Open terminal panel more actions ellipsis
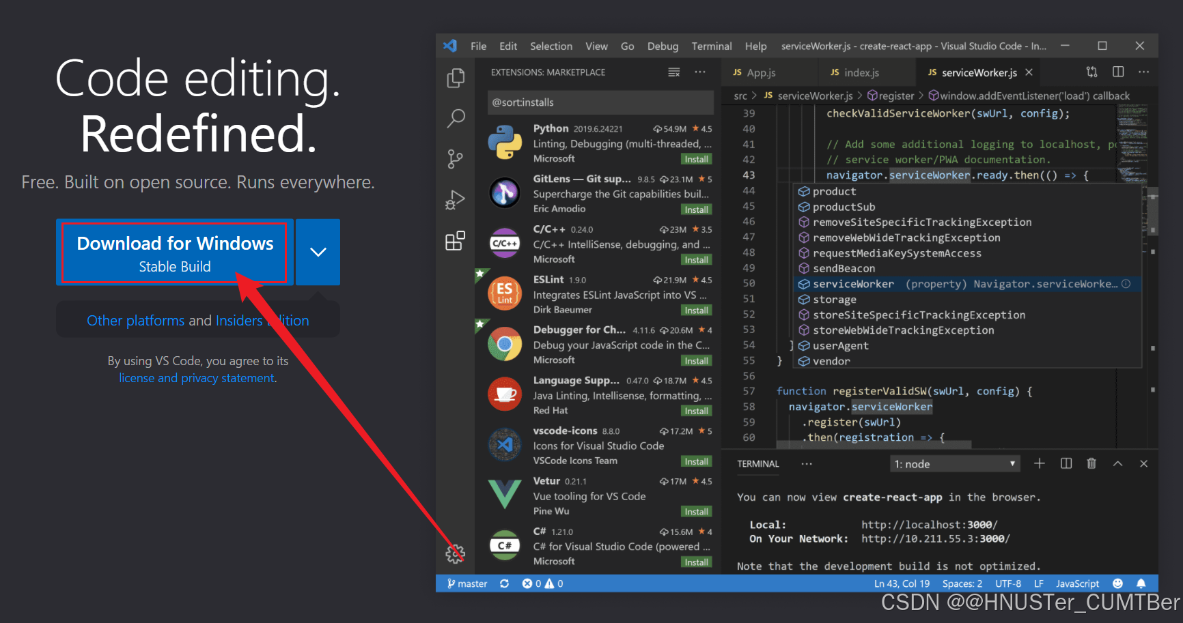 tap(807, 464)
